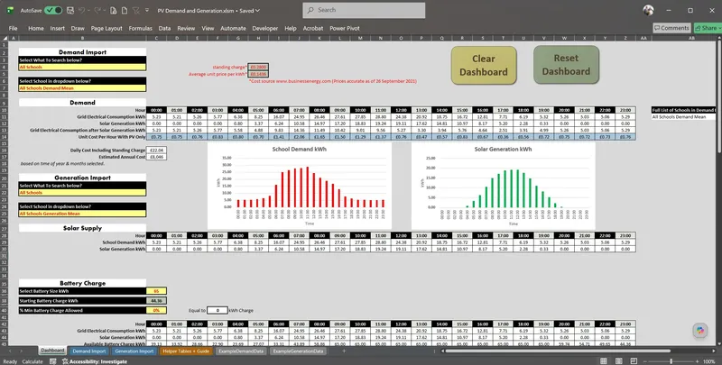Click the average unit price per kWh cell
This screenshot has height=365, width=722.
pyautogui.click(x=258, y=74)
